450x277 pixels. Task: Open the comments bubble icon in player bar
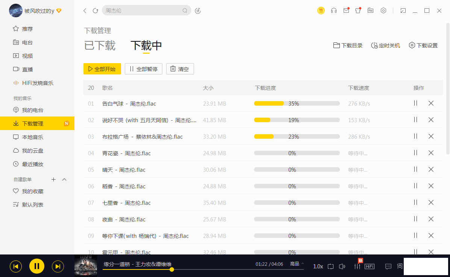click(x=388, y=266)
